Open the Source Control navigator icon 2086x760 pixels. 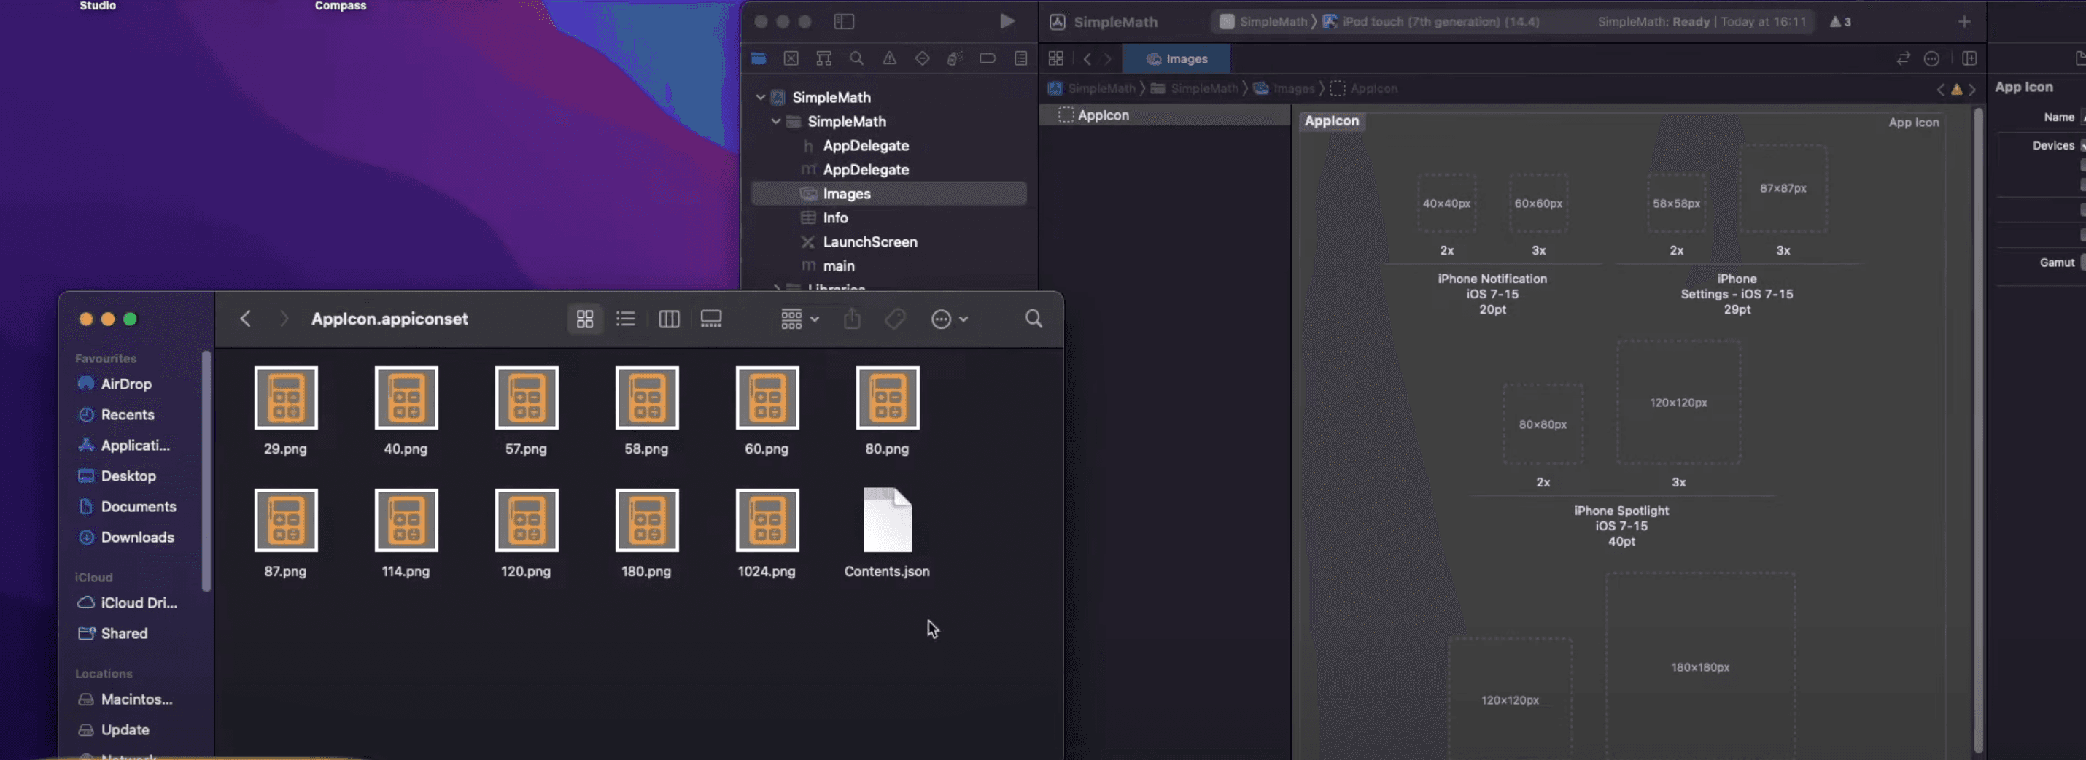791,58
